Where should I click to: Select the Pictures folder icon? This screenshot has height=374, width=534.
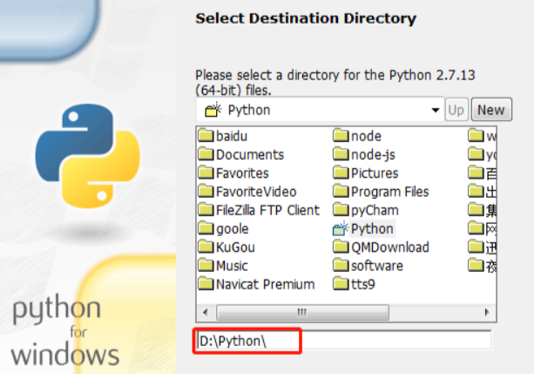point(341,172)
